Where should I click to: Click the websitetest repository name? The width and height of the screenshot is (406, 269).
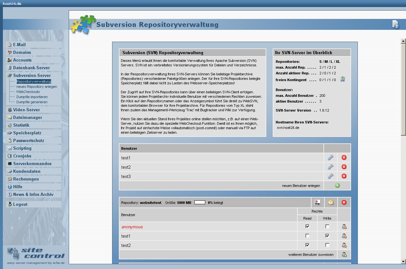pos(151,203)
